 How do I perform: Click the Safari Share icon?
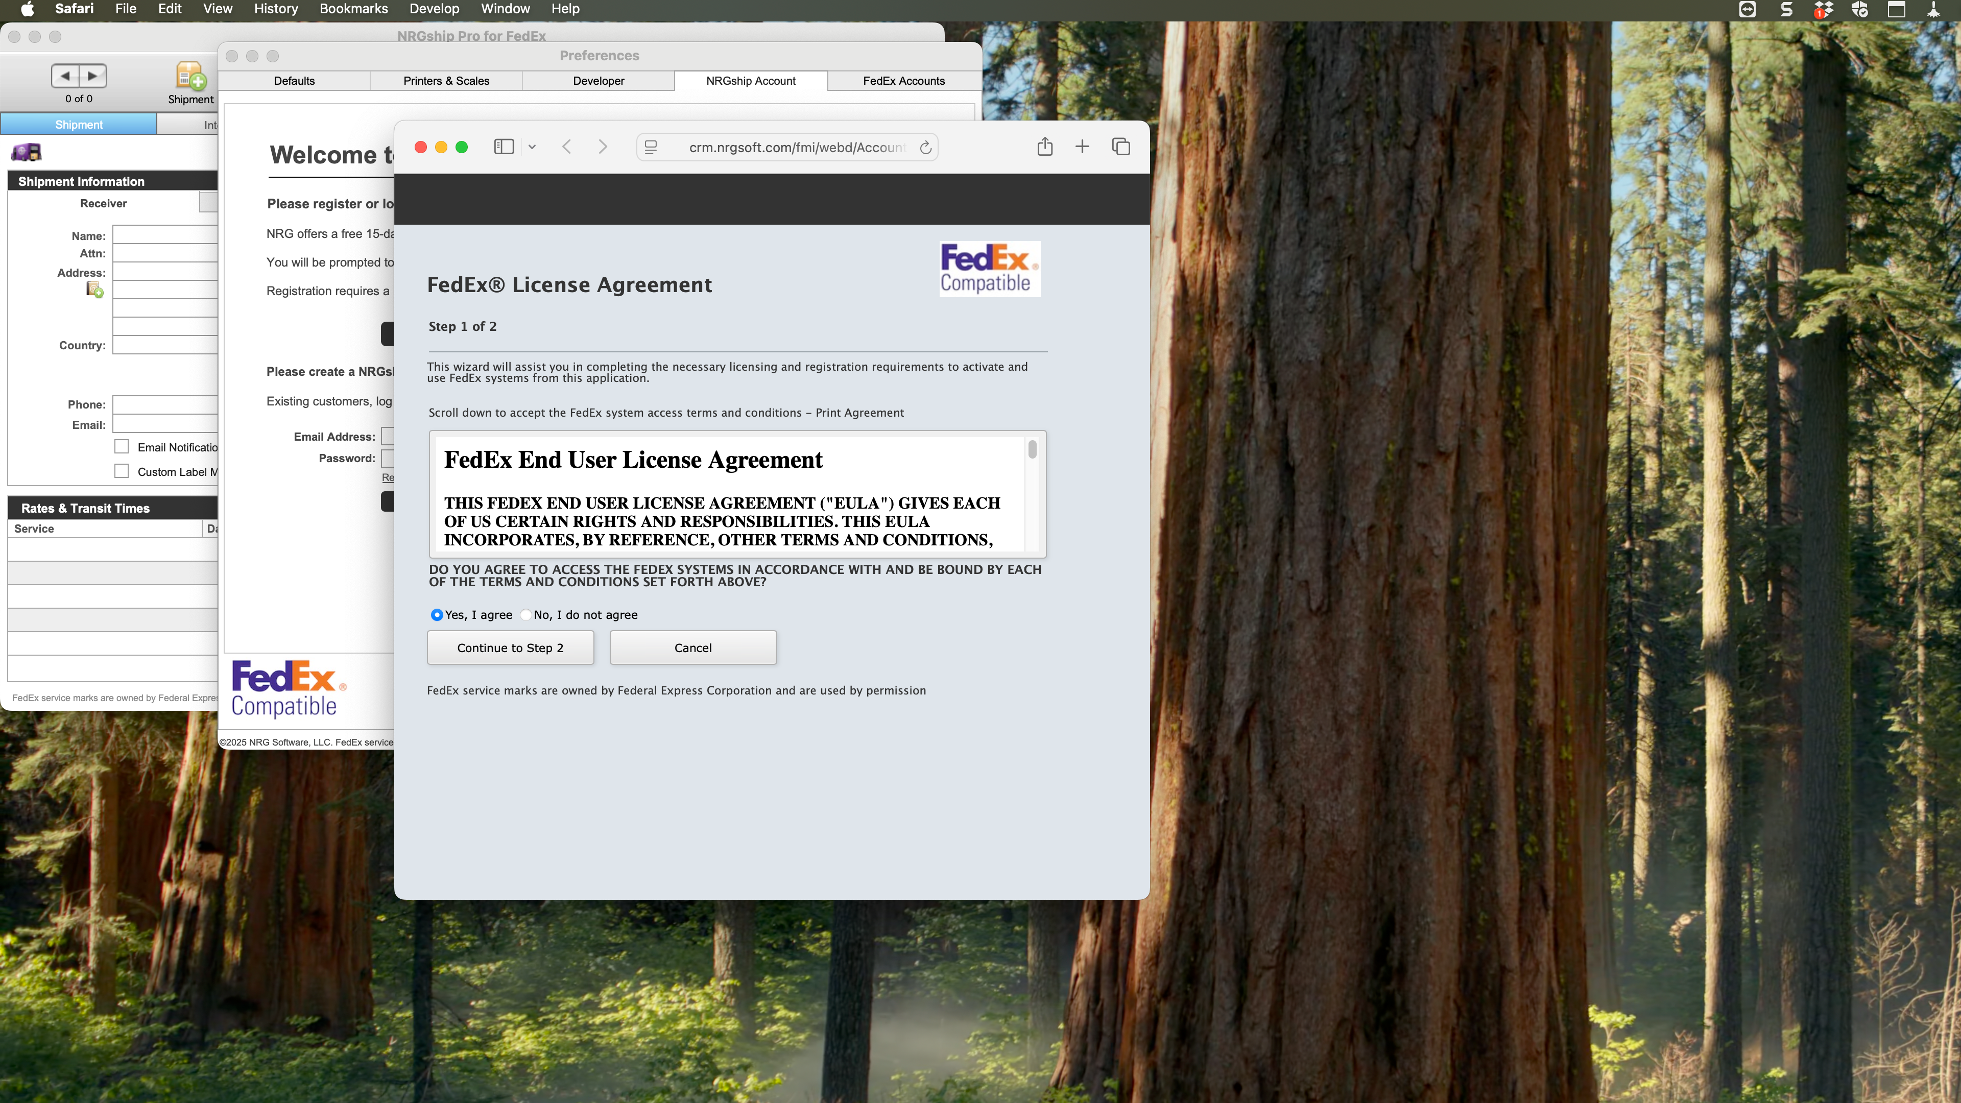(x=1044, y=146)
